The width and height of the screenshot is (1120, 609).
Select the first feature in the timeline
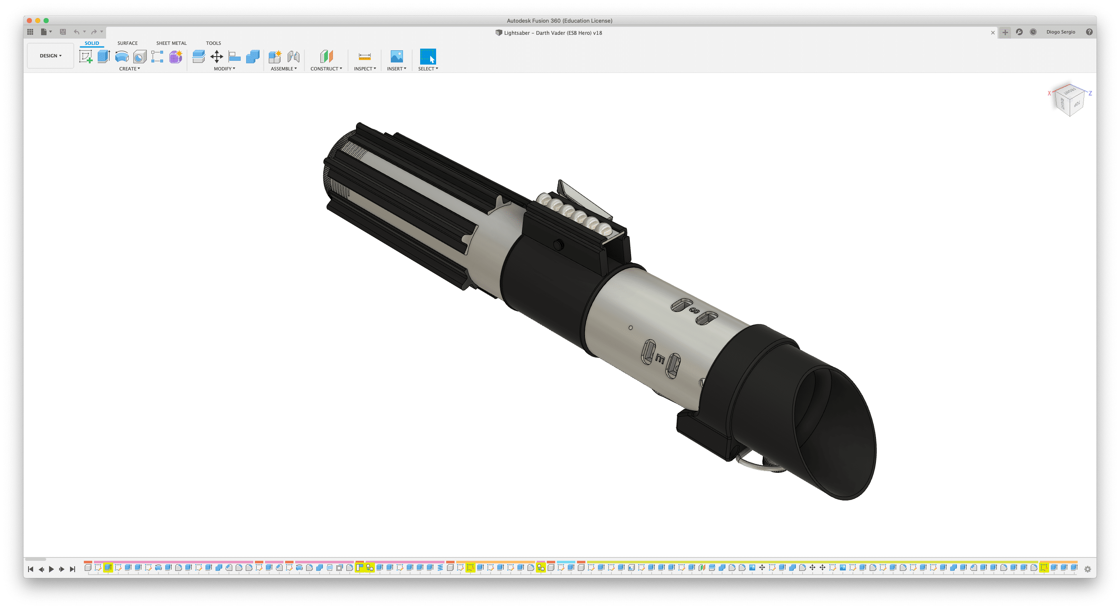click(88, 567)
